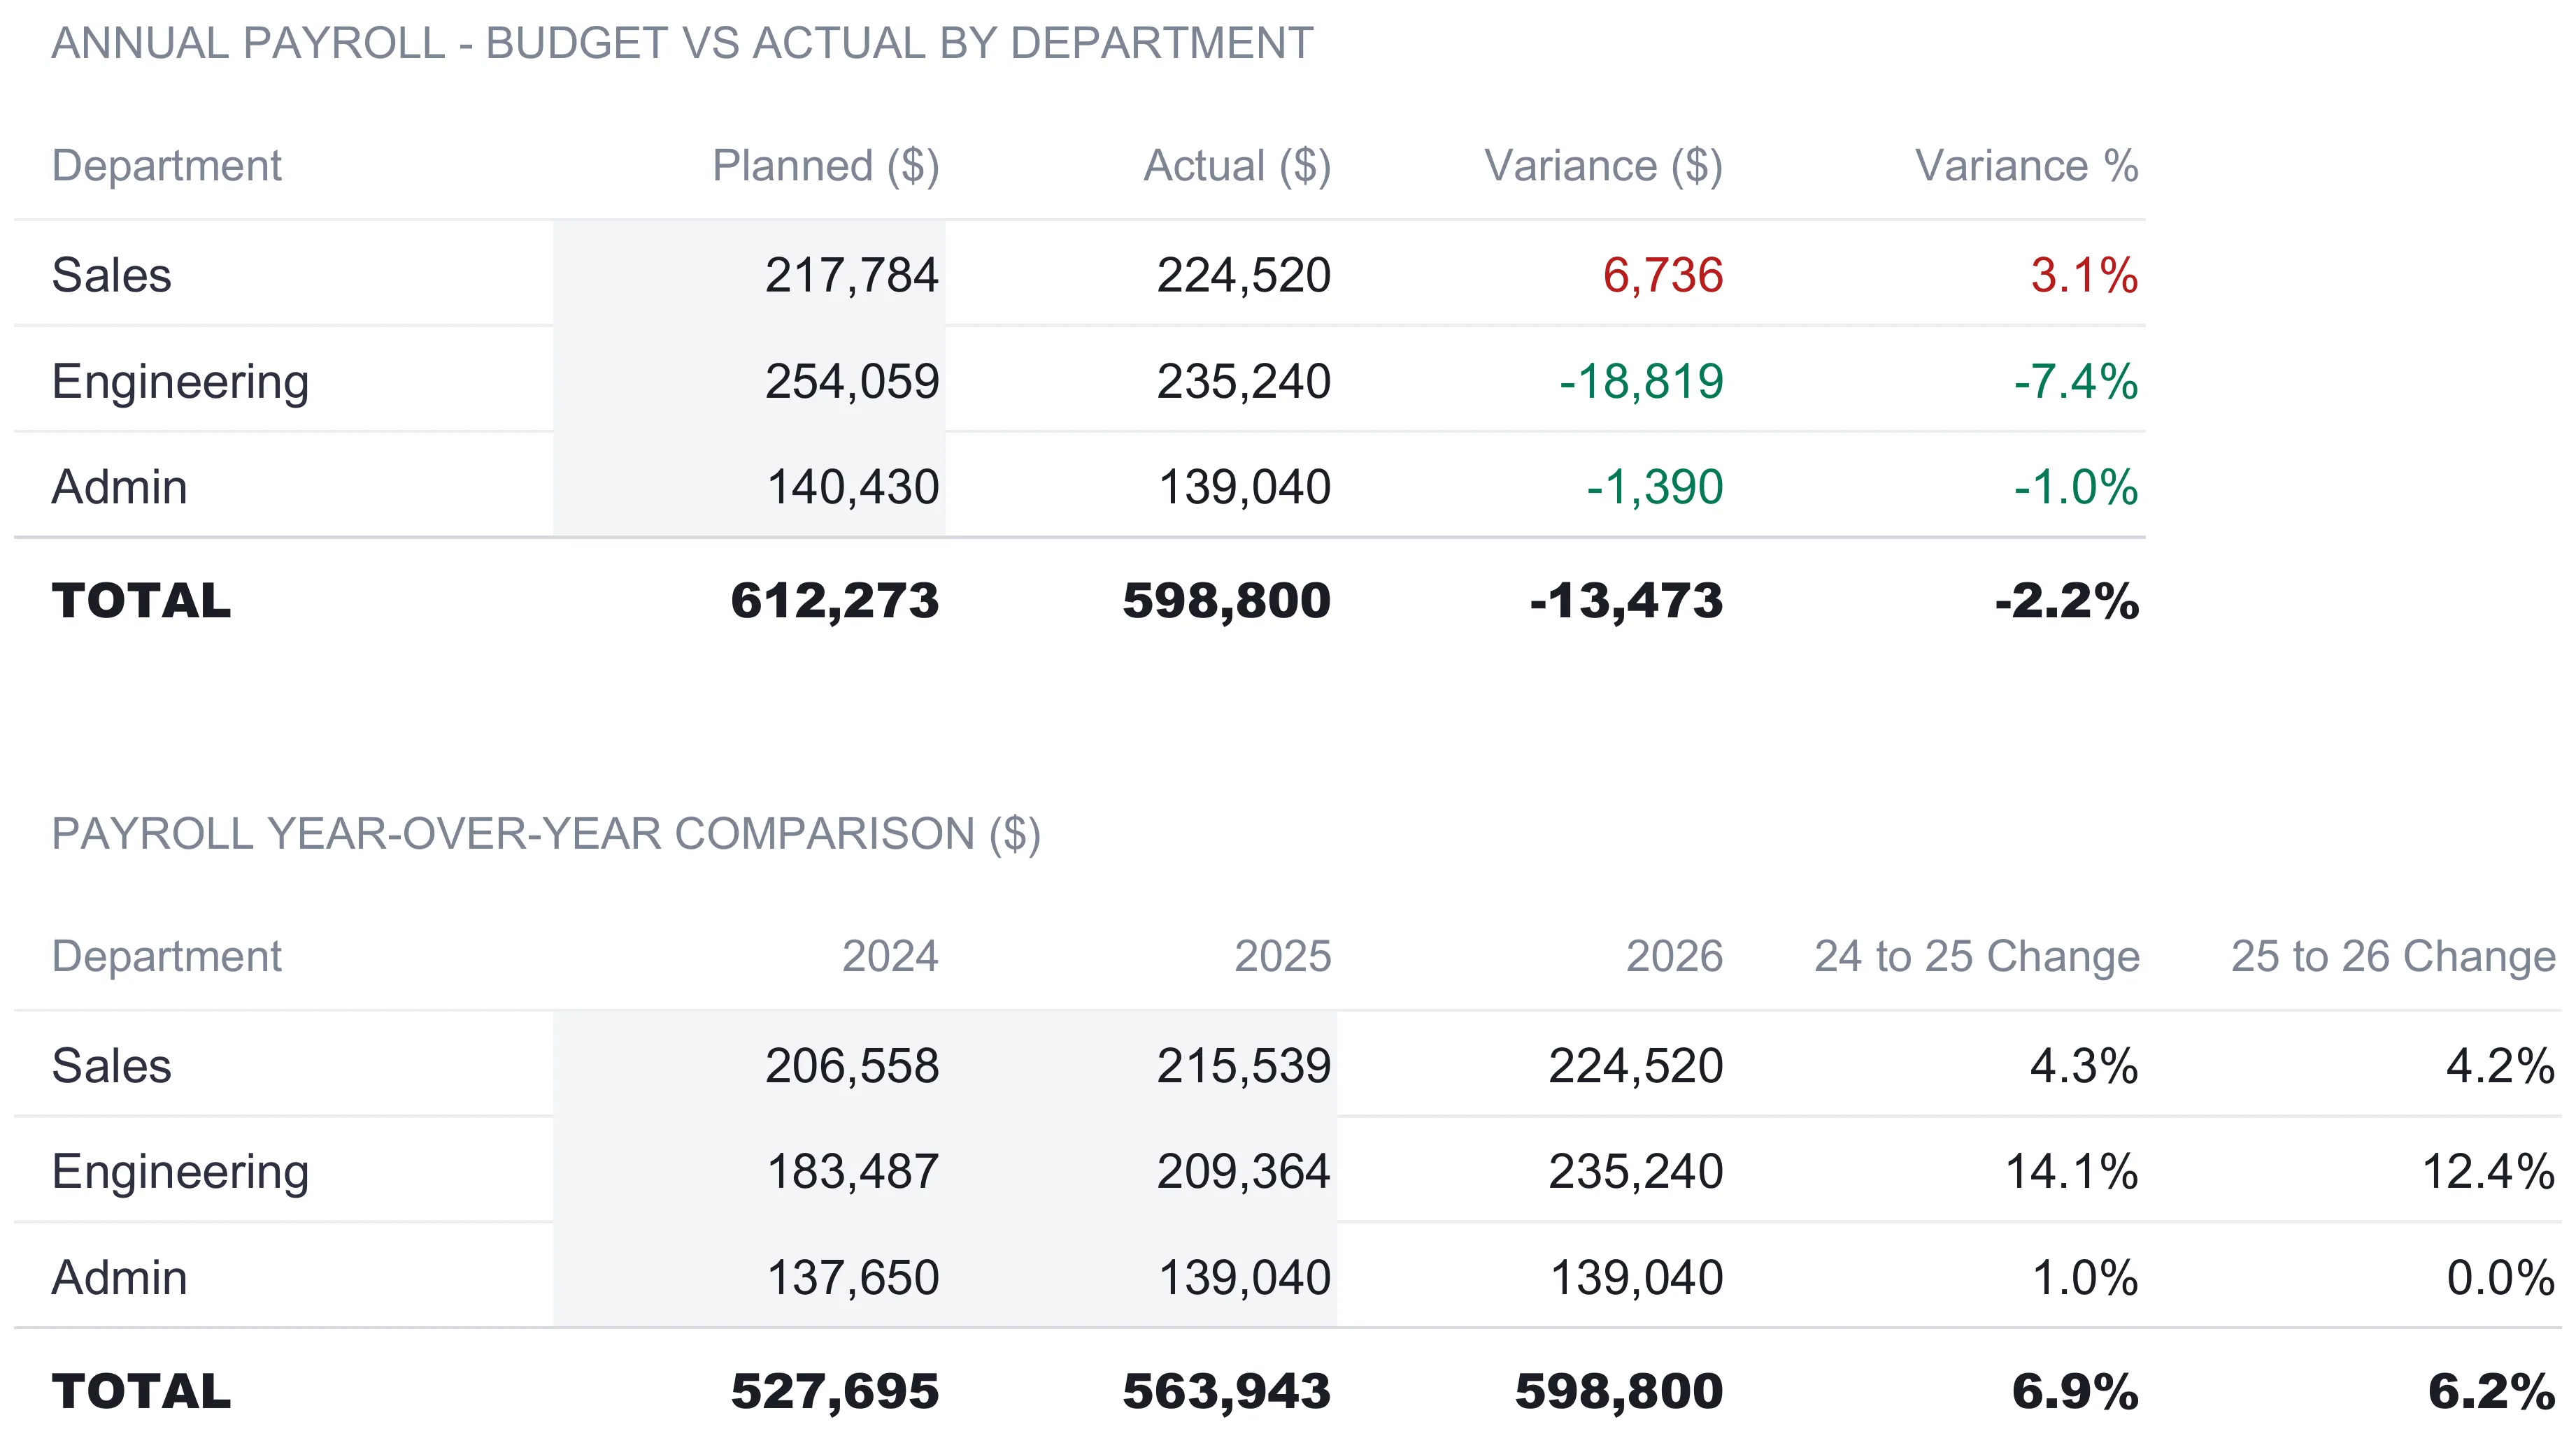Select Sales 2025 value 215,539
2576x1443 pixels.
click(1244, 1065)
